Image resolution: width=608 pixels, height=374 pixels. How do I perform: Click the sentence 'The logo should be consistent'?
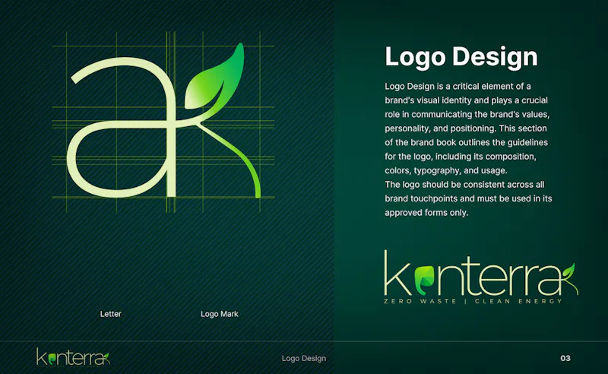click(x=468, y=198)
